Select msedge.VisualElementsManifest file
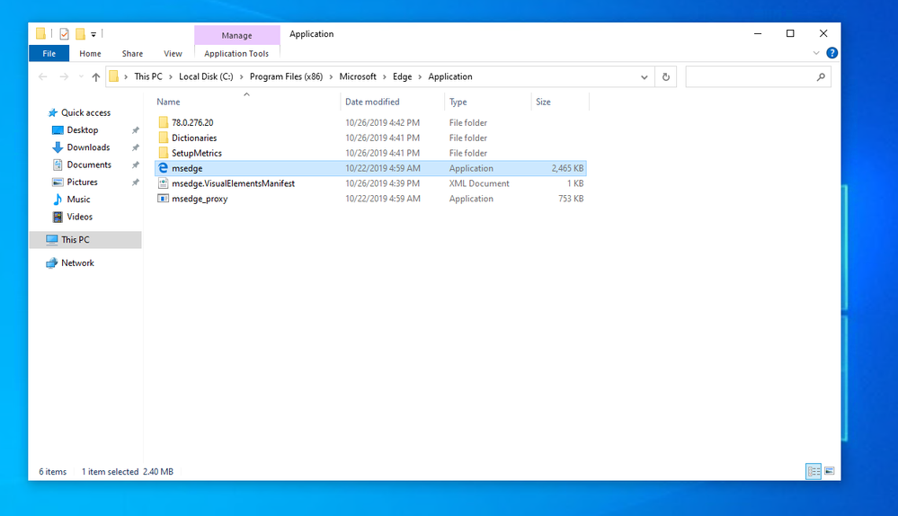 (x=370, y=183)
